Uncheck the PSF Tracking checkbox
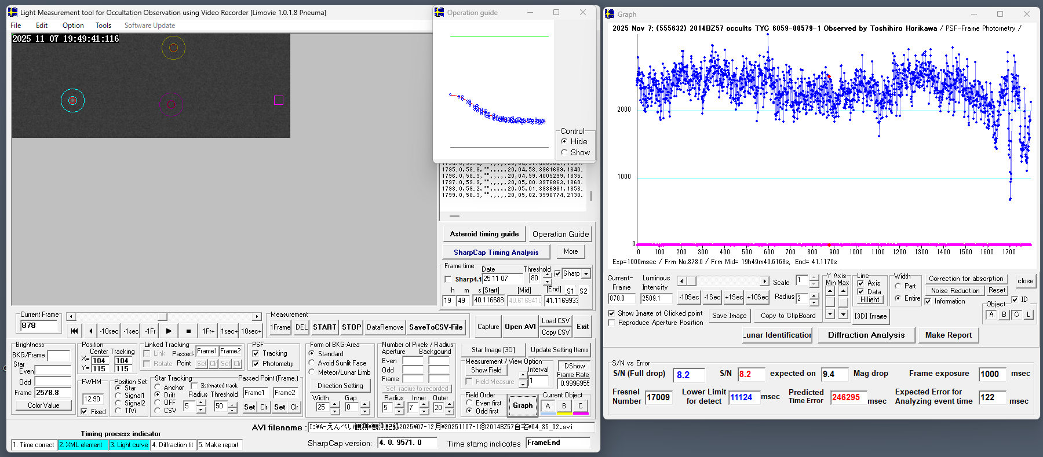 [x=256, y=353]
